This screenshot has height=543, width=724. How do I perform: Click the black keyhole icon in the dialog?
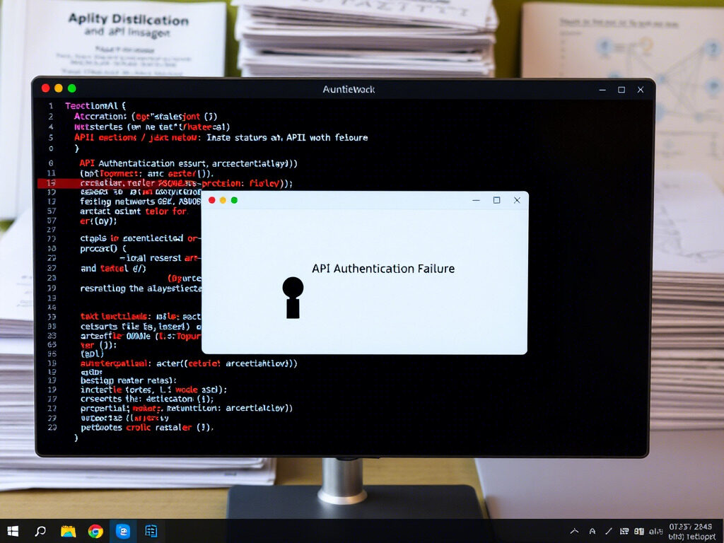pyautogui.click(x=293, y=297)
